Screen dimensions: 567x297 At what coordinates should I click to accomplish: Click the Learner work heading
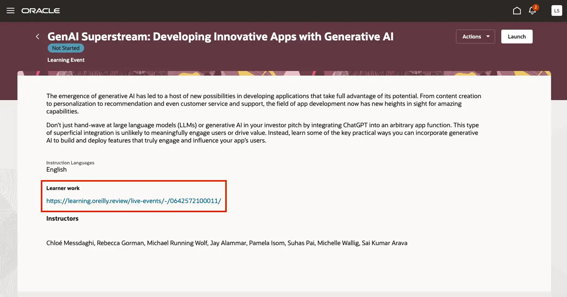tap(63, 188)
